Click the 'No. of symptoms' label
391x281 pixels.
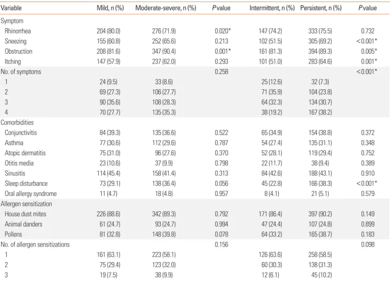21,72
